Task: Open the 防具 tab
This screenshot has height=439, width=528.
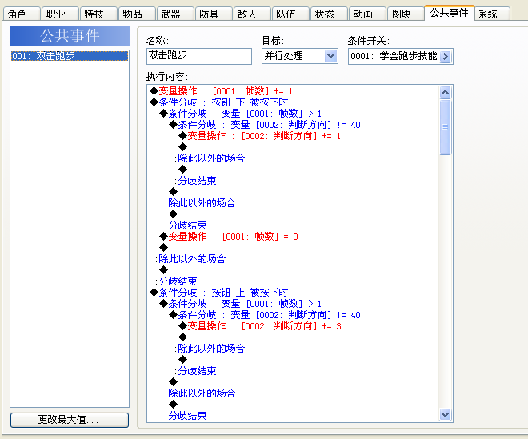Action: pyautogui.click(x=214, y=14)
